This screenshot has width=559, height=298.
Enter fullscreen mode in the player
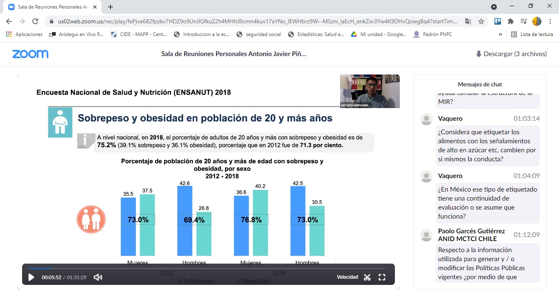pos(382,277)
